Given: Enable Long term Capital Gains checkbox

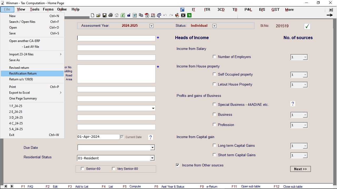Looking at the screenshot, I should (x=214, y=145).
